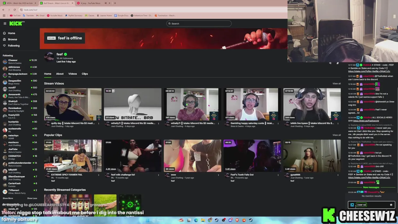398x224 pixels.
Task: Open TVRsmart channel in Following list
Action: point(19,191)
